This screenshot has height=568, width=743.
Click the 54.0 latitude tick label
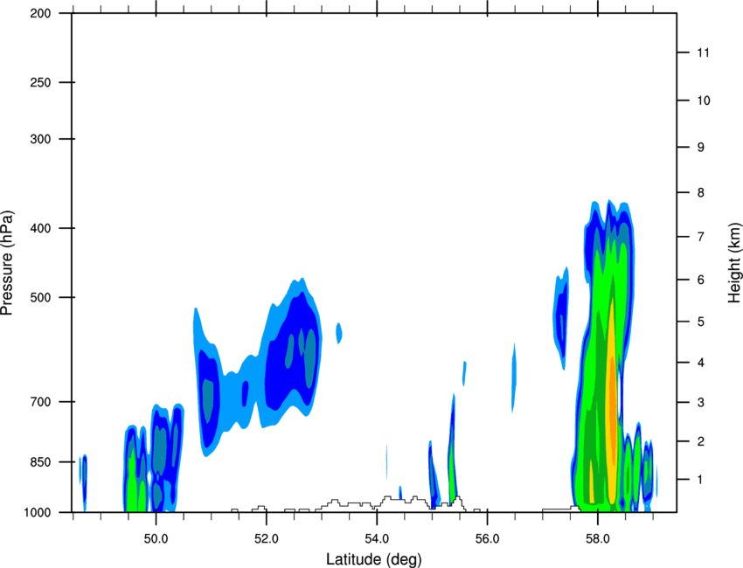click(x=377, y=538)
